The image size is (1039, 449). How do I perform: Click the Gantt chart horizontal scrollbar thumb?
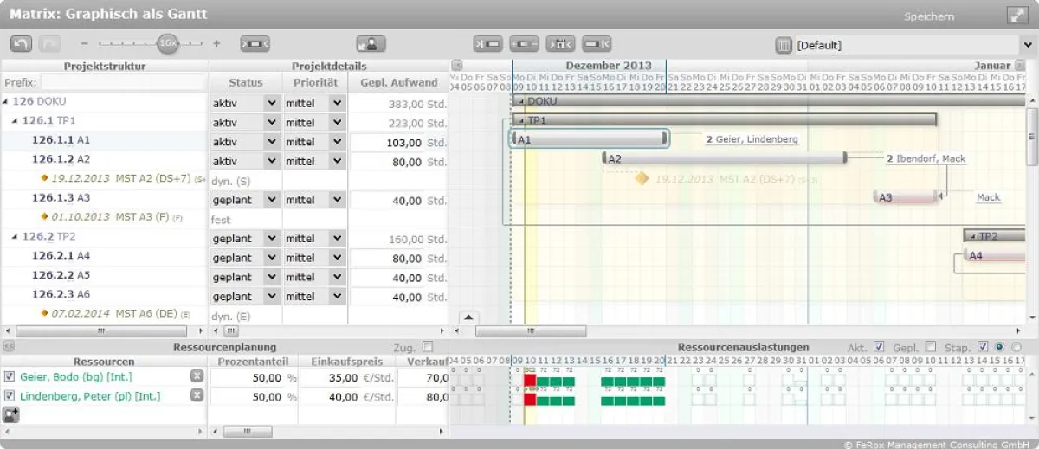531,331
